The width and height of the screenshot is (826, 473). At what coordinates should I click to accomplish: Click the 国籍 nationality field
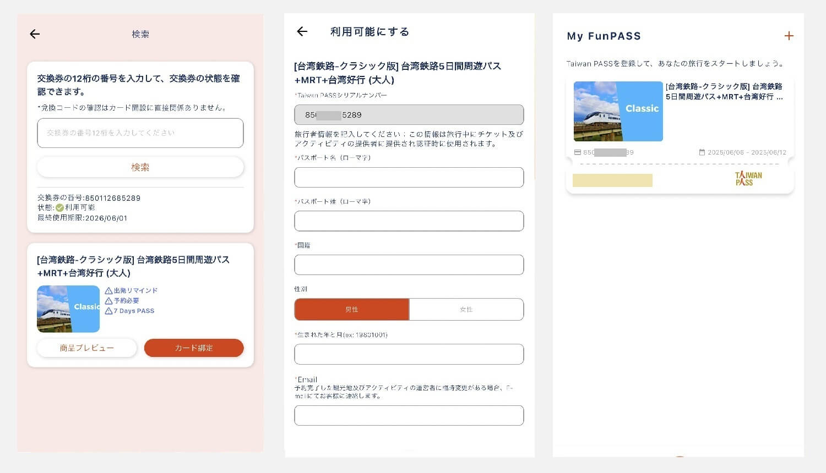[x=409, y=265]
